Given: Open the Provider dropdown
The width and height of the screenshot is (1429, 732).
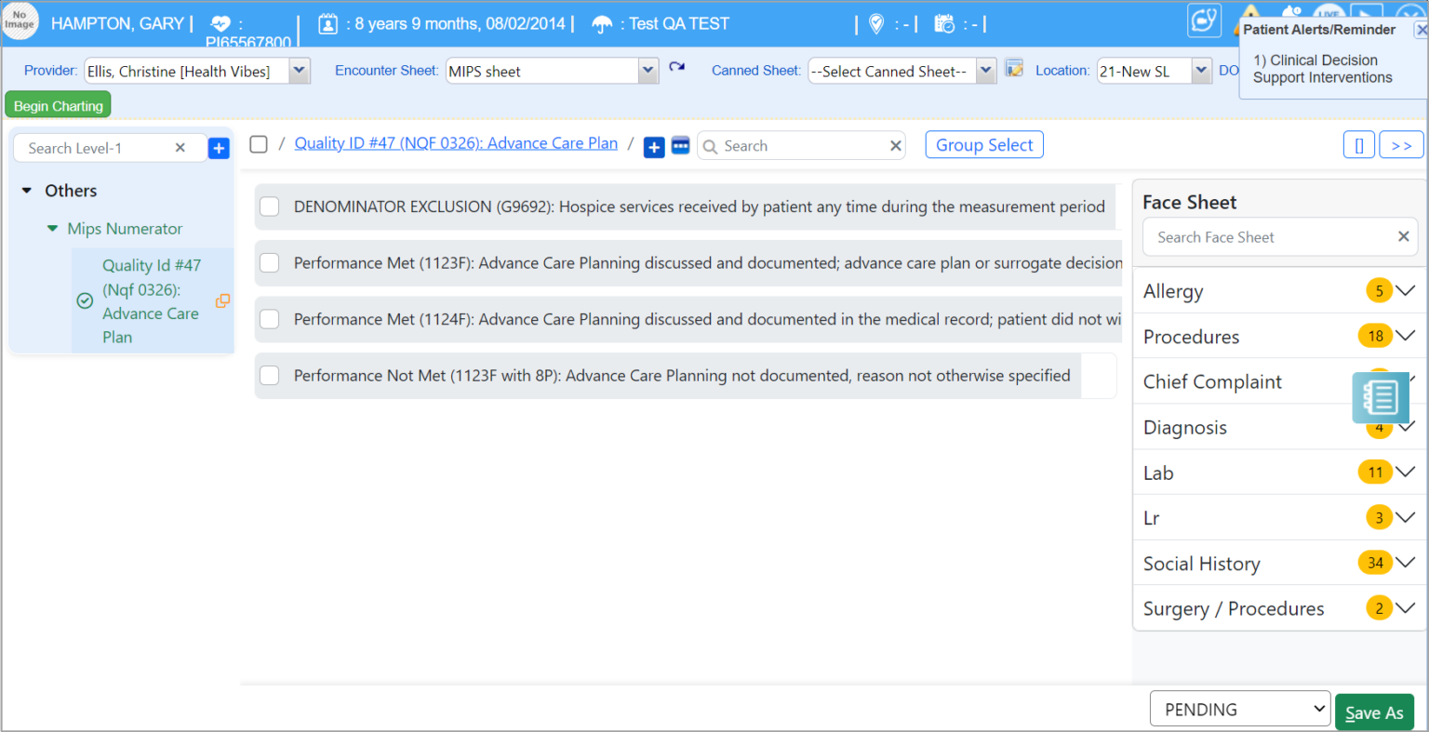Looking at the screenshot, I should point(300,71).
